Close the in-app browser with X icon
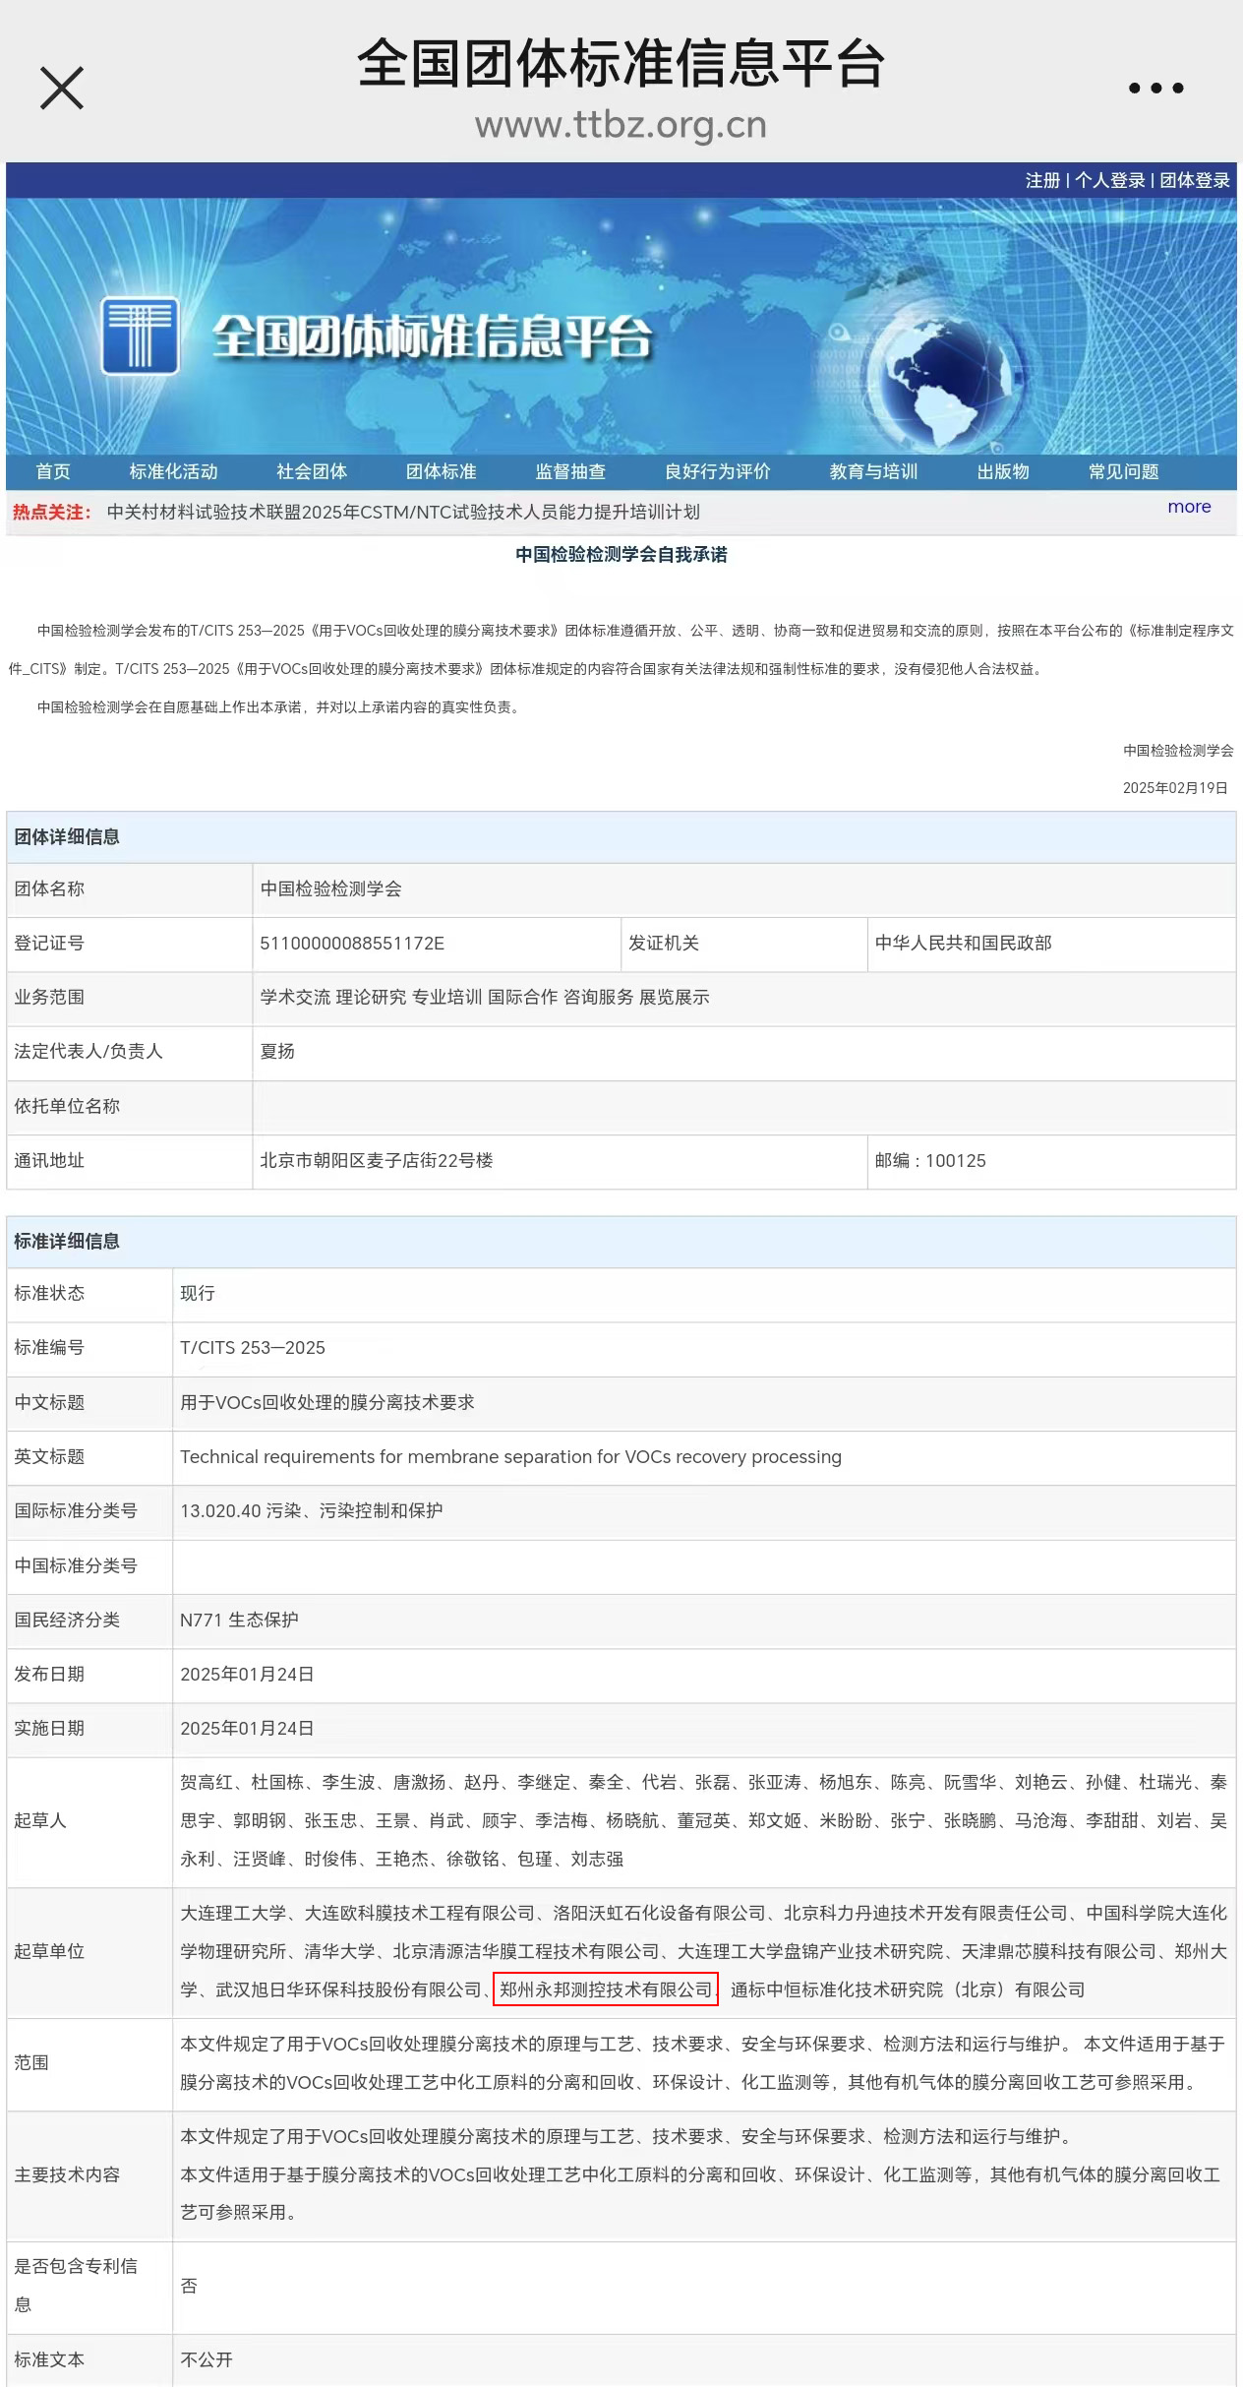 [62, 88]
